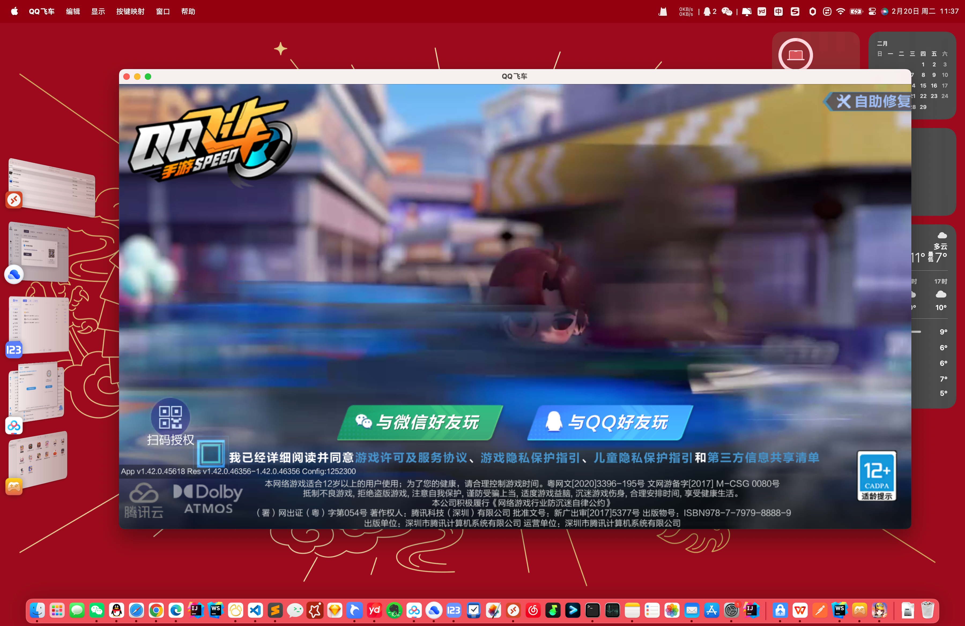Open Control Center in menu bar
The width and height of the screenshot is (965, 626).
(872, 11)
